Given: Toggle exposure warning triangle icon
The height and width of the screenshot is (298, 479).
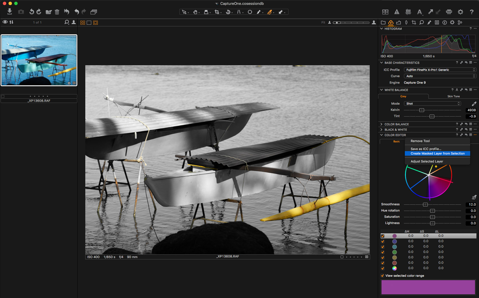Looking at the screenshot, I should [x=397, y=12].
